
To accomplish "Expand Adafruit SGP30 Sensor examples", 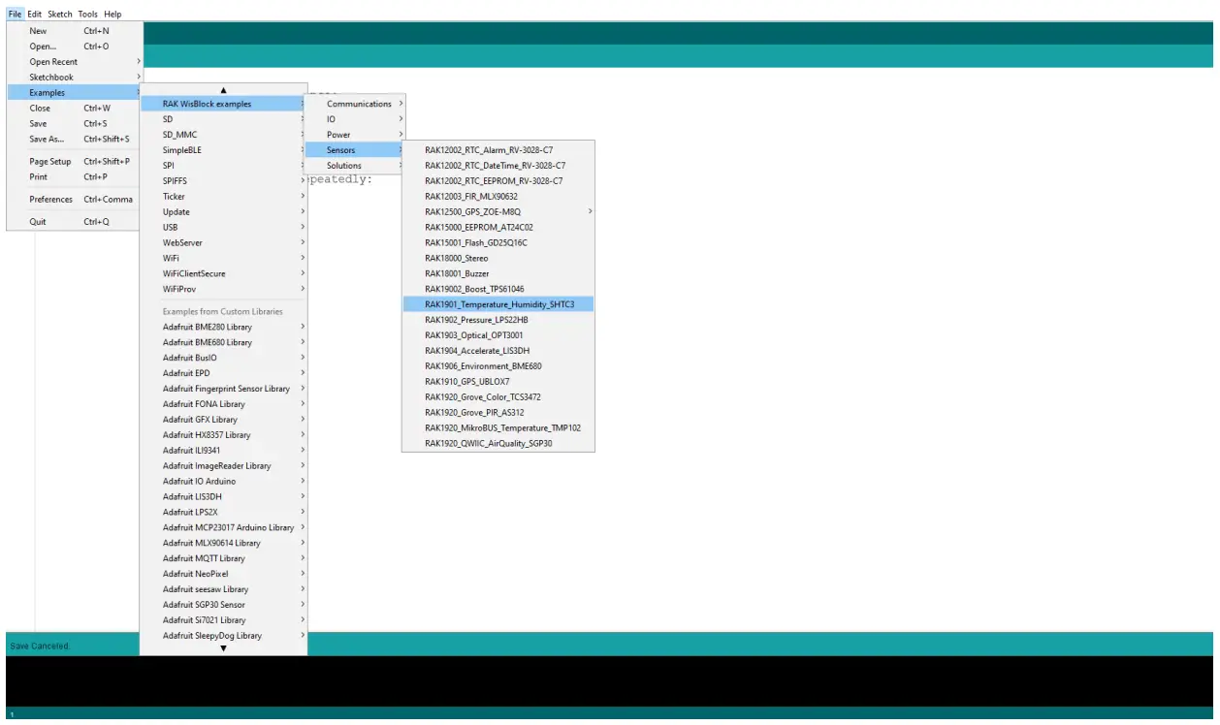I will (224, 605).
